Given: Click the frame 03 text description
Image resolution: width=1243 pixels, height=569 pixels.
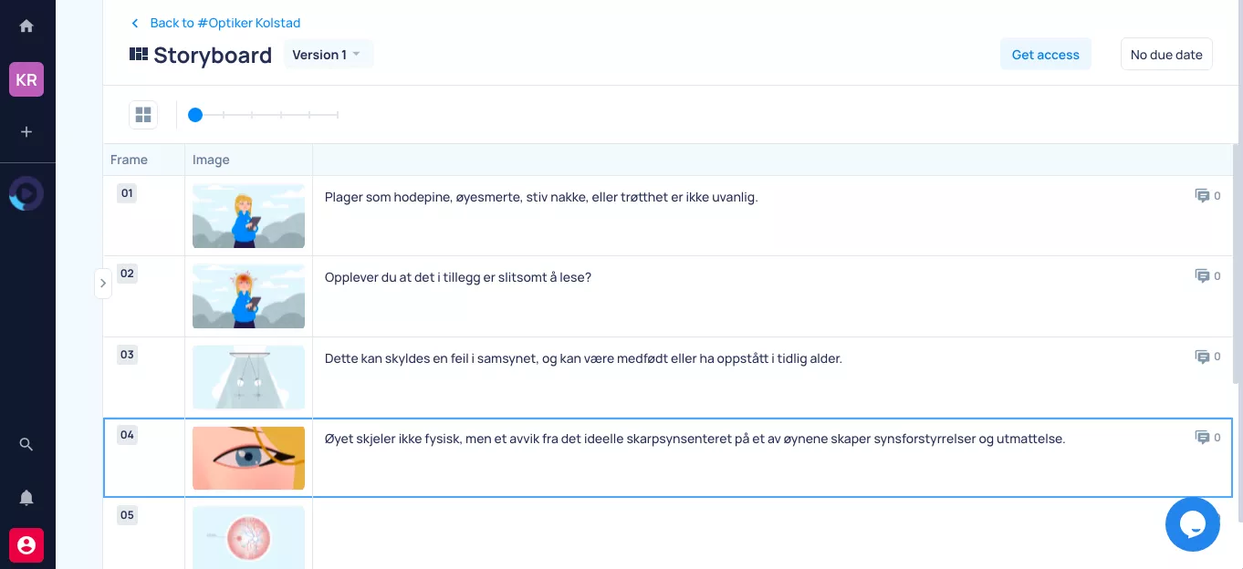Looking at the screenshot, I should [x=583, y=358].
